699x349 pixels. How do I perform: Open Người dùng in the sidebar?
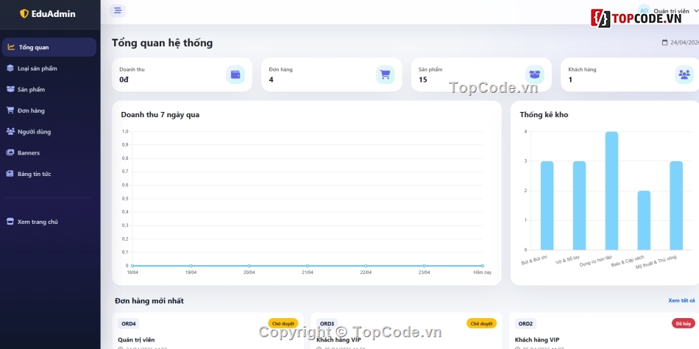(x=49, y=132)
